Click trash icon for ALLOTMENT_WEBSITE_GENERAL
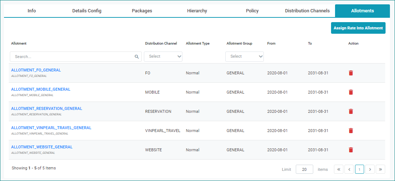The width and height of the screenshot is (395, 181). (351, 150)
